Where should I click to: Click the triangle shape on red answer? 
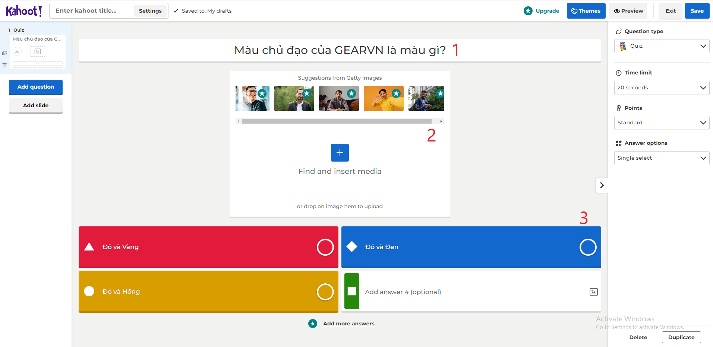tap(89, 246)
